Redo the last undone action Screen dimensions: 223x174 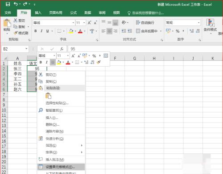tap(25, 4)
